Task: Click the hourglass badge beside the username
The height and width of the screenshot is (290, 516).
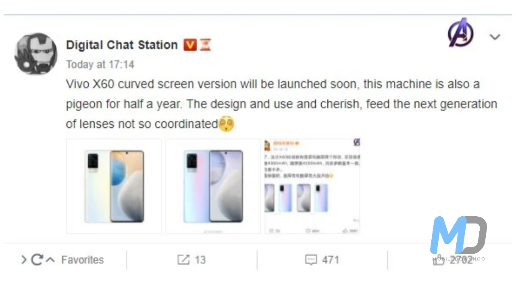Action: click(x=206, y=45)
